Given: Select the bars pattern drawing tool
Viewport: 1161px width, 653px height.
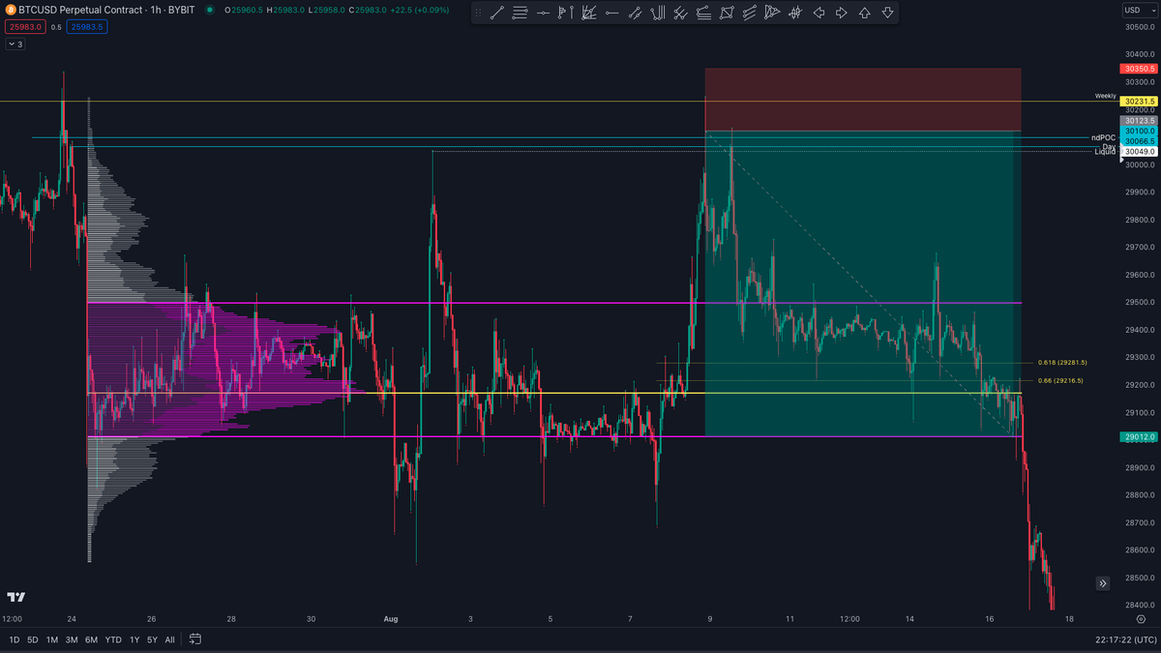Looking at the screenshot, I should (x=795, y=14).
